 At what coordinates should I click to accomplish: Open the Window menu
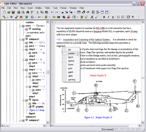(73, 8)
